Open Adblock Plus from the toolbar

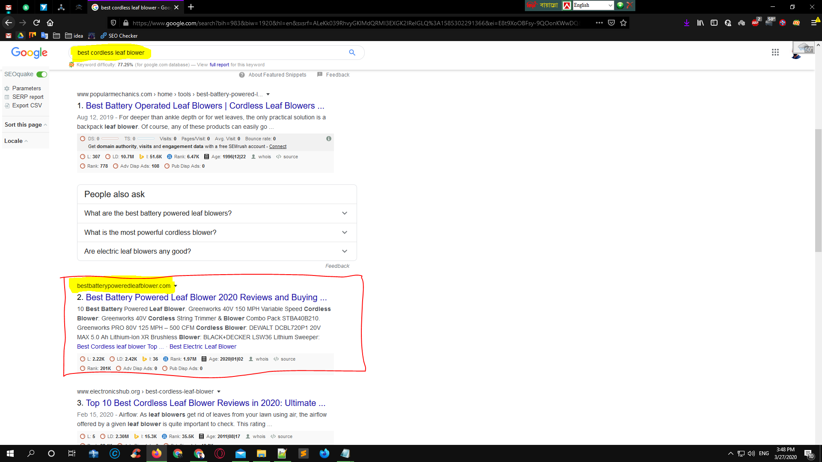pyautogui.click(x=755, y=23)
